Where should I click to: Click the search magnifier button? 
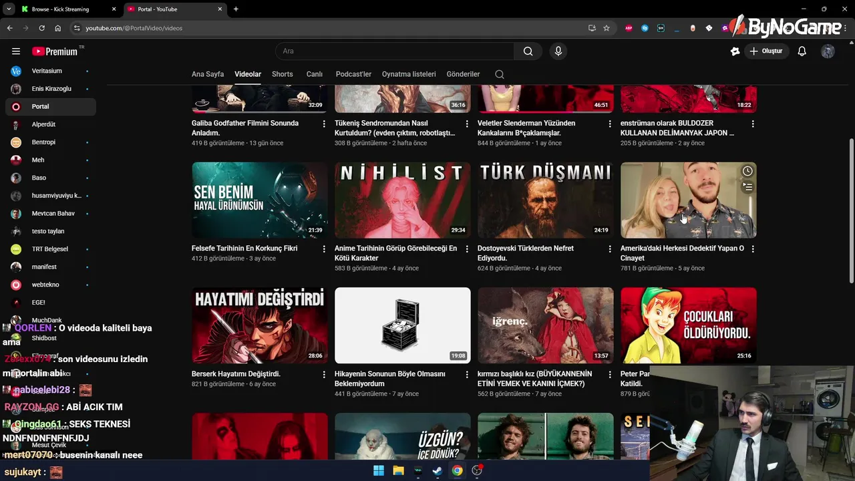pyautogui.click(x=528, y=51)
